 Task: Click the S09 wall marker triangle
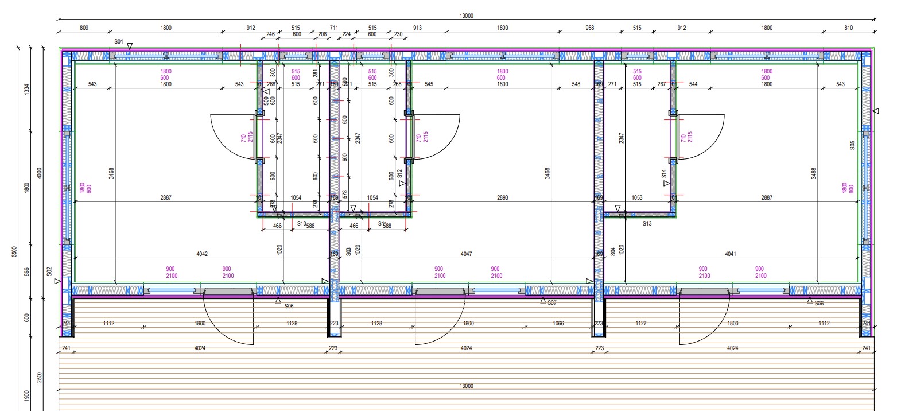[x=266, y=91]
